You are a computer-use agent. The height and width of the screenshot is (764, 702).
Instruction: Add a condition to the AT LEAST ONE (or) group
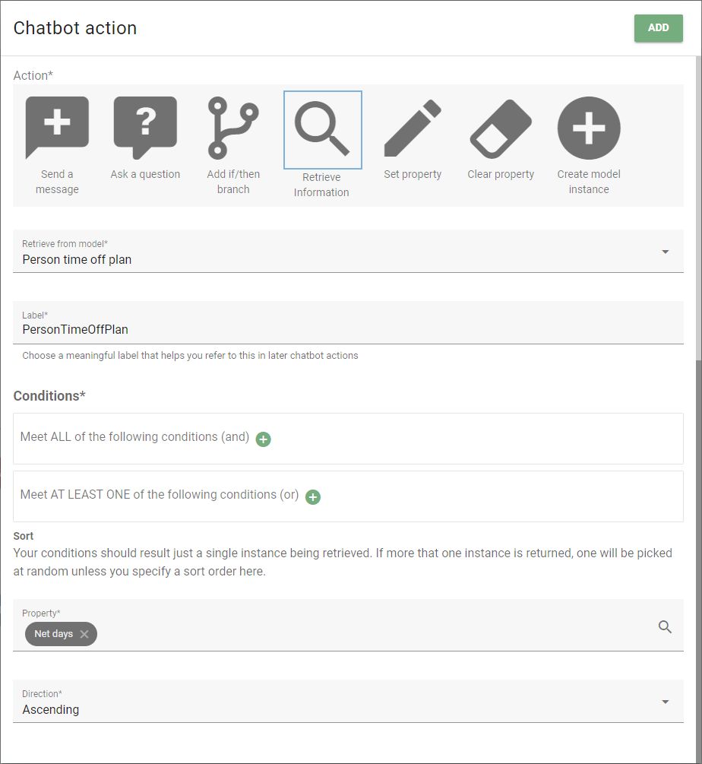coord(313,497)
